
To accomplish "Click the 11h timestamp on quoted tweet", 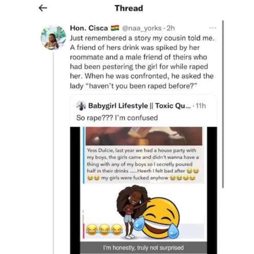I will 201,106.
